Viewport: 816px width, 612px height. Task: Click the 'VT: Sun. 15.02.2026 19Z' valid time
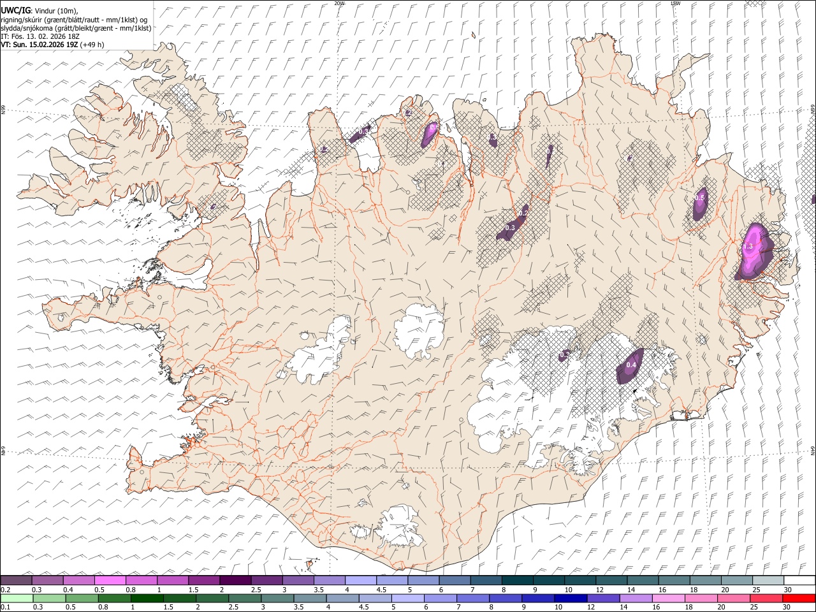point(40,45)
